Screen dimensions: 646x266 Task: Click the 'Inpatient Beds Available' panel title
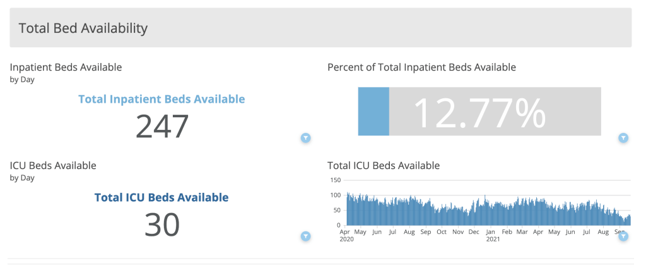[66, 67]
